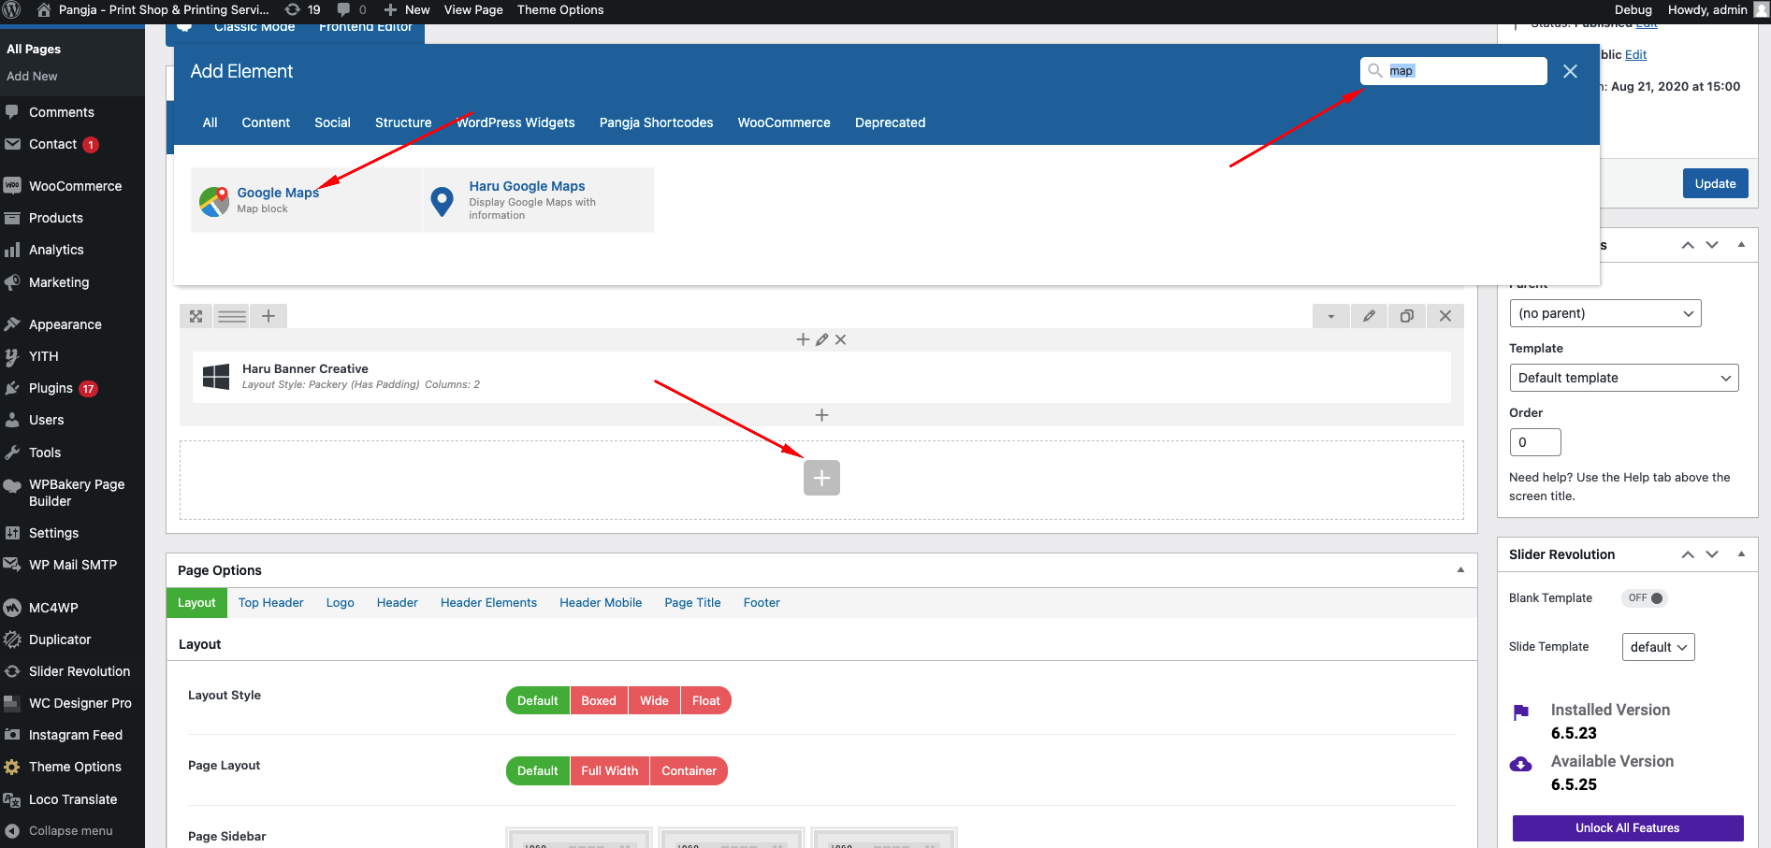Screen dimensions: 1771x848
Task: Open WP Mail SMTP sidebar item
Action: click(72, 565)
